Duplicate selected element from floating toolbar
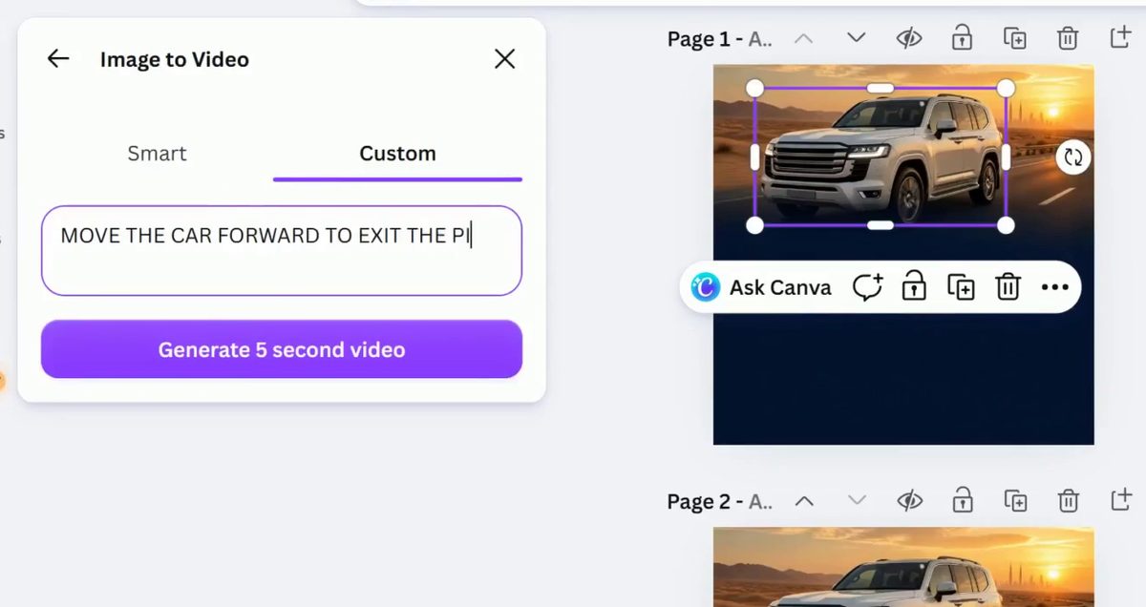This screenshot has height=607, width=1146. [x=961, y=287]
